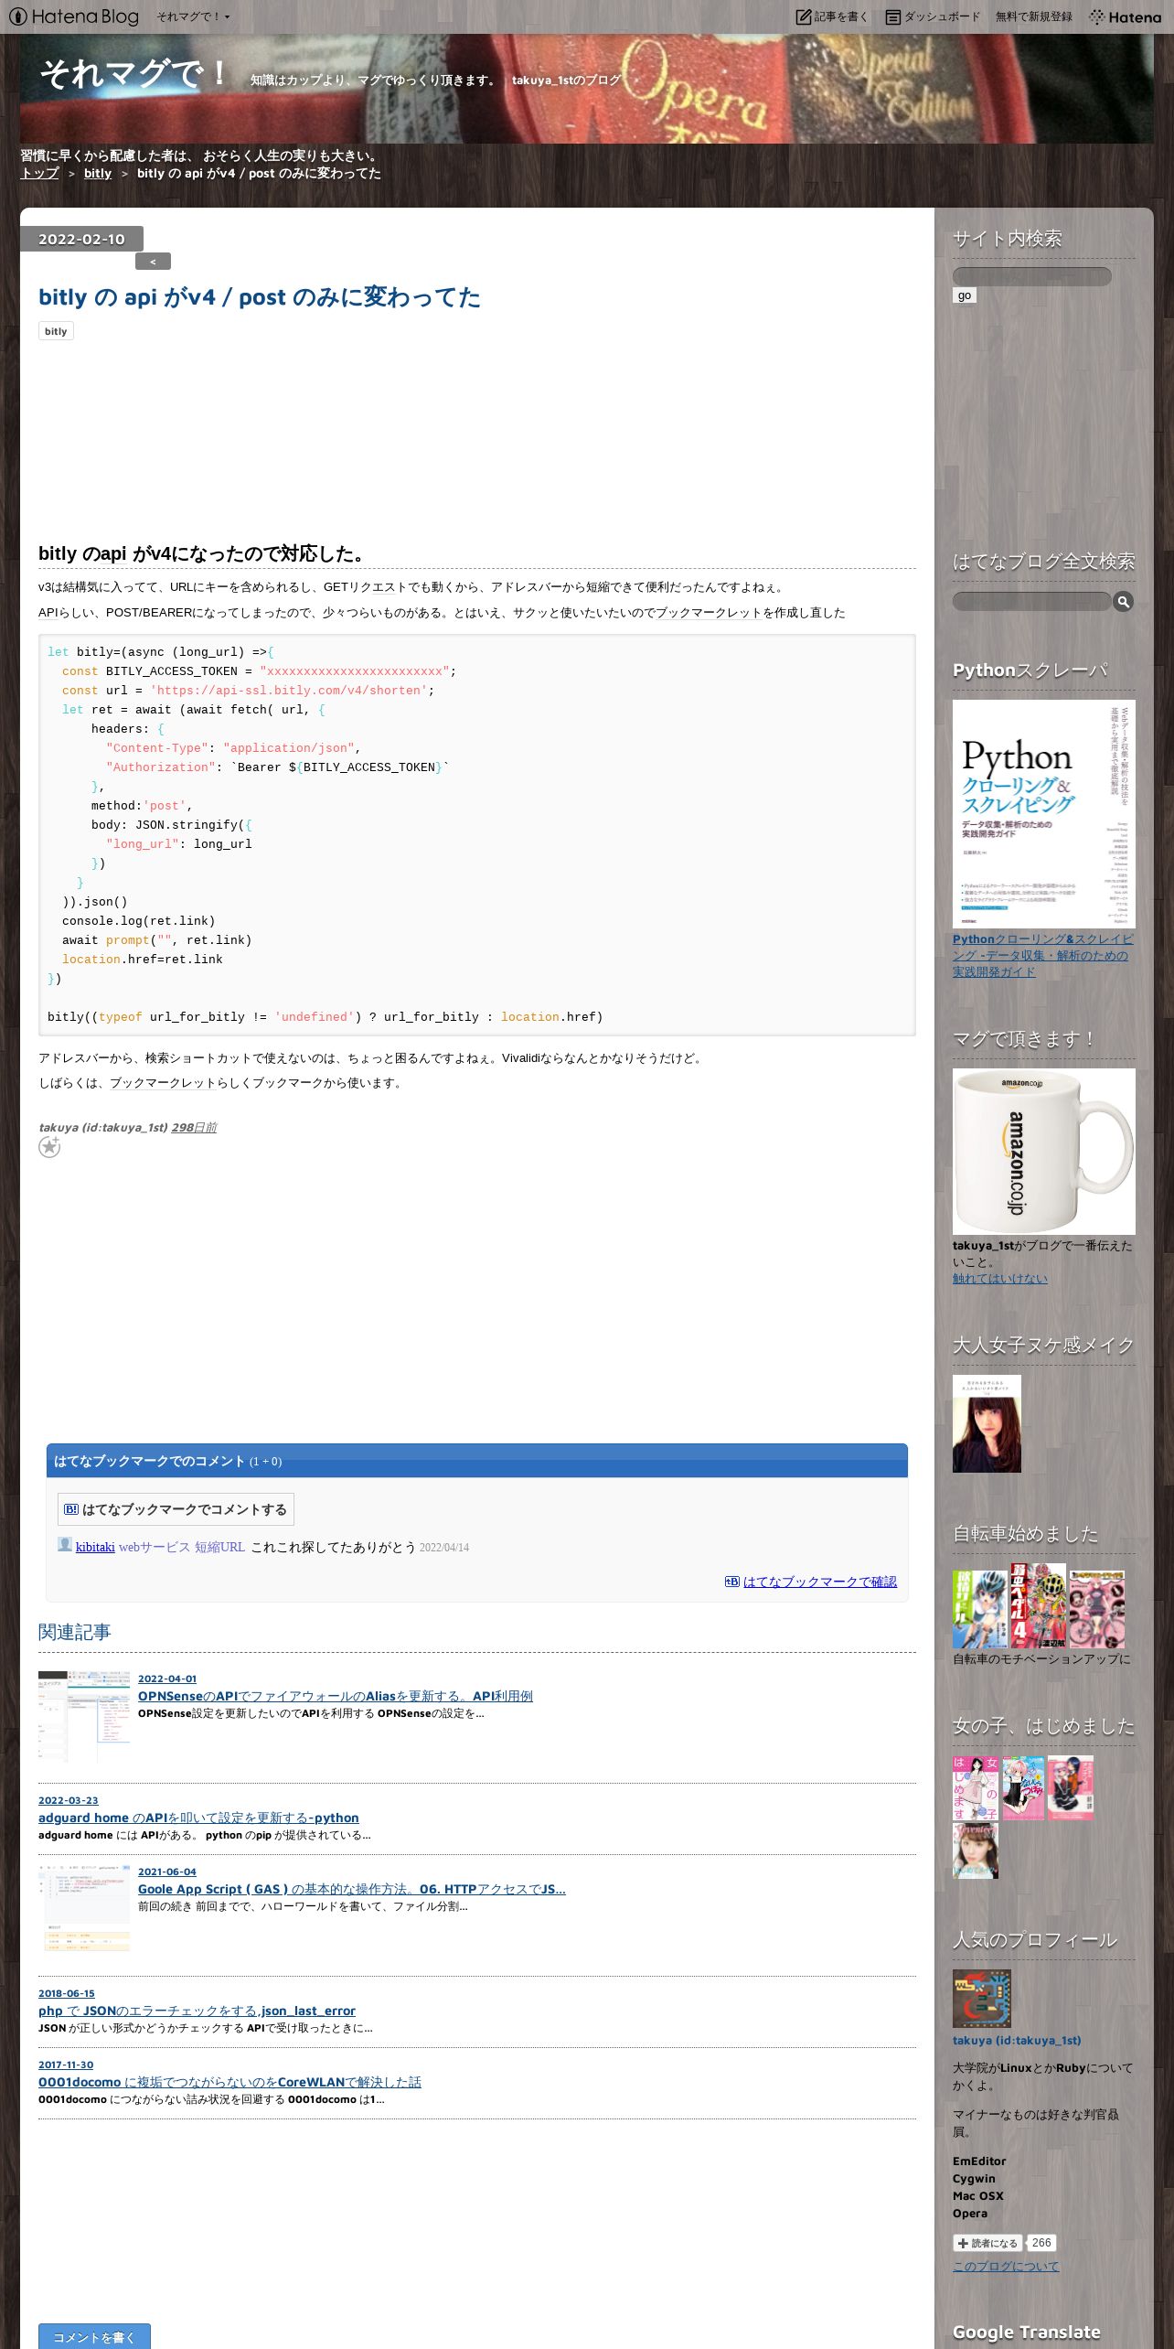Viewport: 1174px width, 2349px height.
Task: Go to previous article with < button
Action: pos(153,262)
